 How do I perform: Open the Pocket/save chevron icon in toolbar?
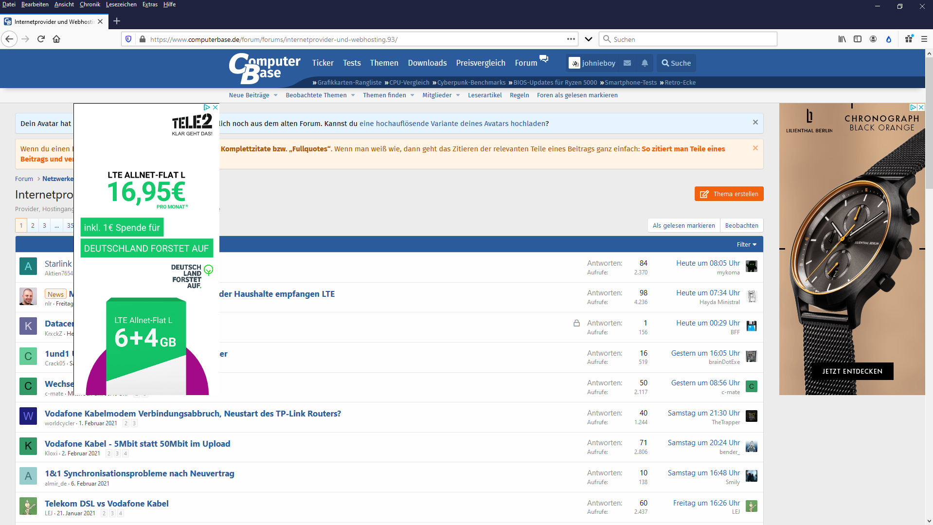(589, 39)
